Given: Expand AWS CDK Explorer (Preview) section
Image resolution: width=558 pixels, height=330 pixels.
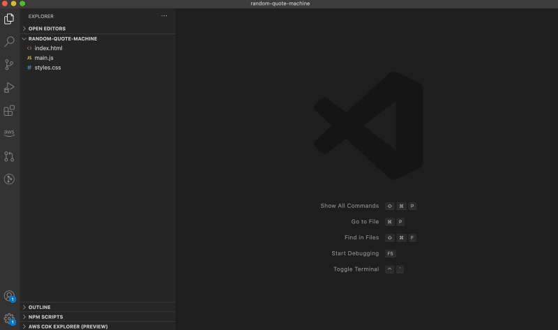Looking at the screenshot, I should tap(98, 327).
